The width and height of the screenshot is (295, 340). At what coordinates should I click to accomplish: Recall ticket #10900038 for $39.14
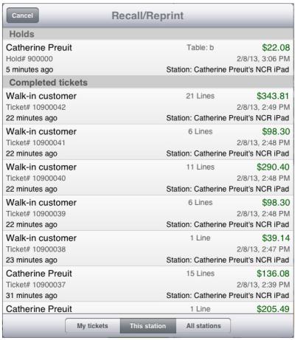pyautogui.click(x=147, y=249)
